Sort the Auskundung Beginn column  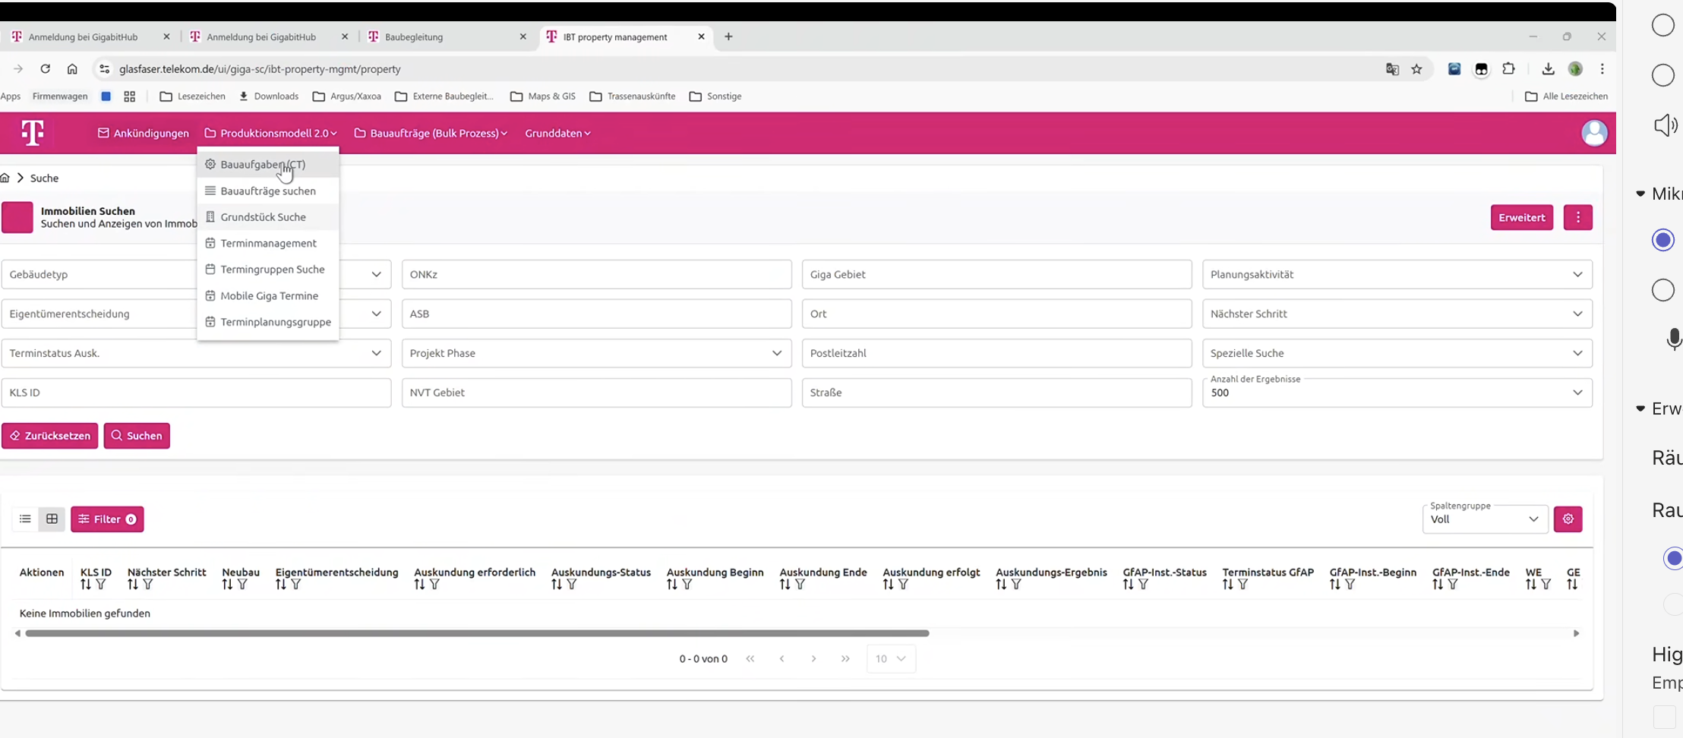672,585
